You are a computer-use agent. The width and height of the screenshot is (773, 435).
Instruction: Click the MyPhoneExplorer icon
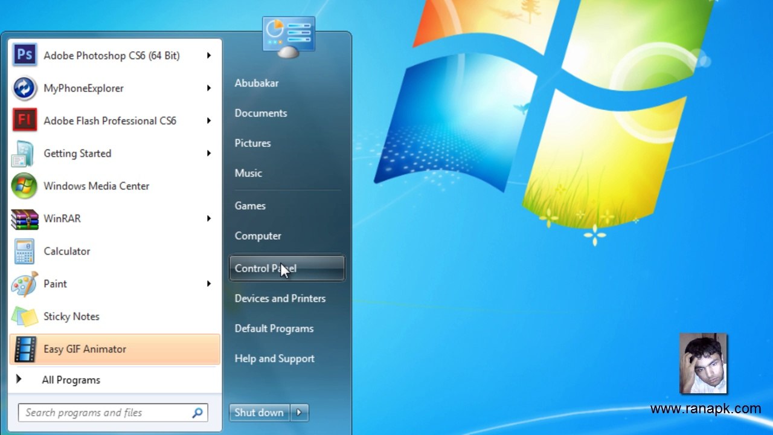(24, 88)
